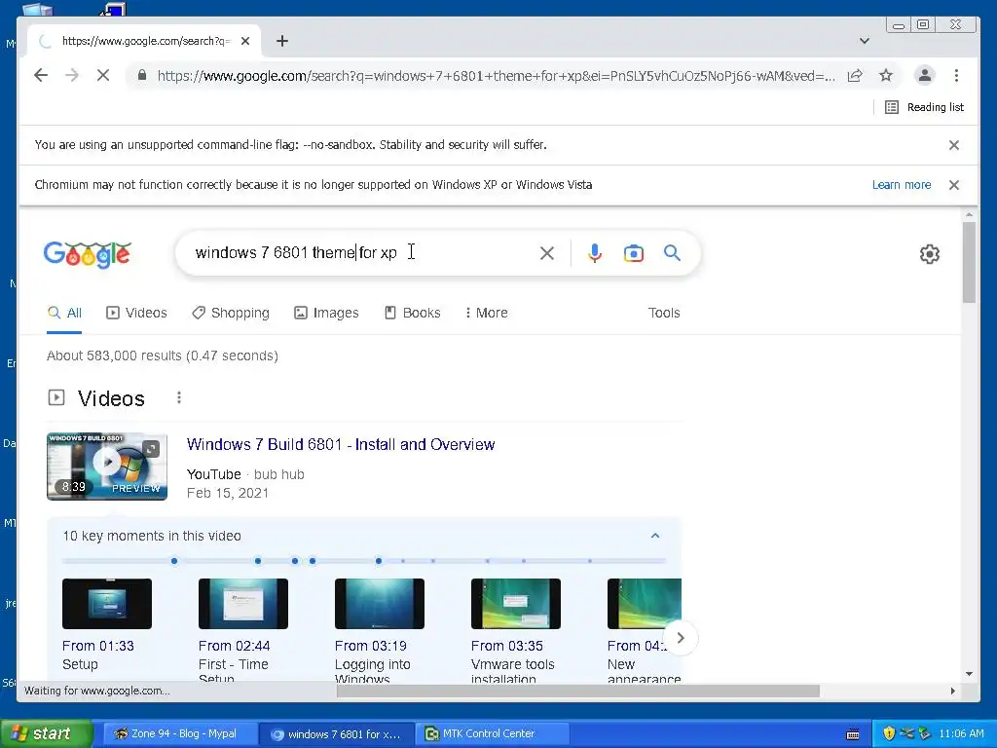The image size is (997, 748).
Task: Switch to the Shopping results tab
Action: point(231,313)
